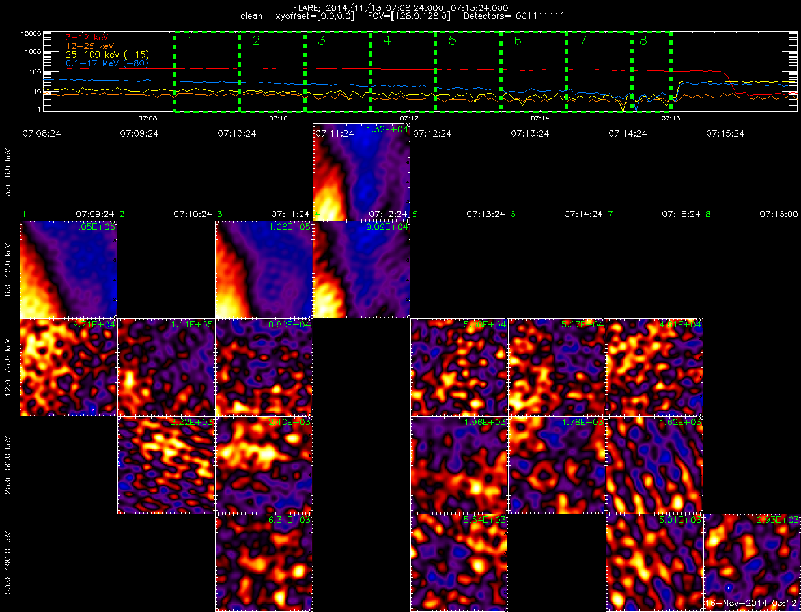Click the '07:16:00' end time label
This screenshot has height=612, width=801.
click(x=780, y=214)
